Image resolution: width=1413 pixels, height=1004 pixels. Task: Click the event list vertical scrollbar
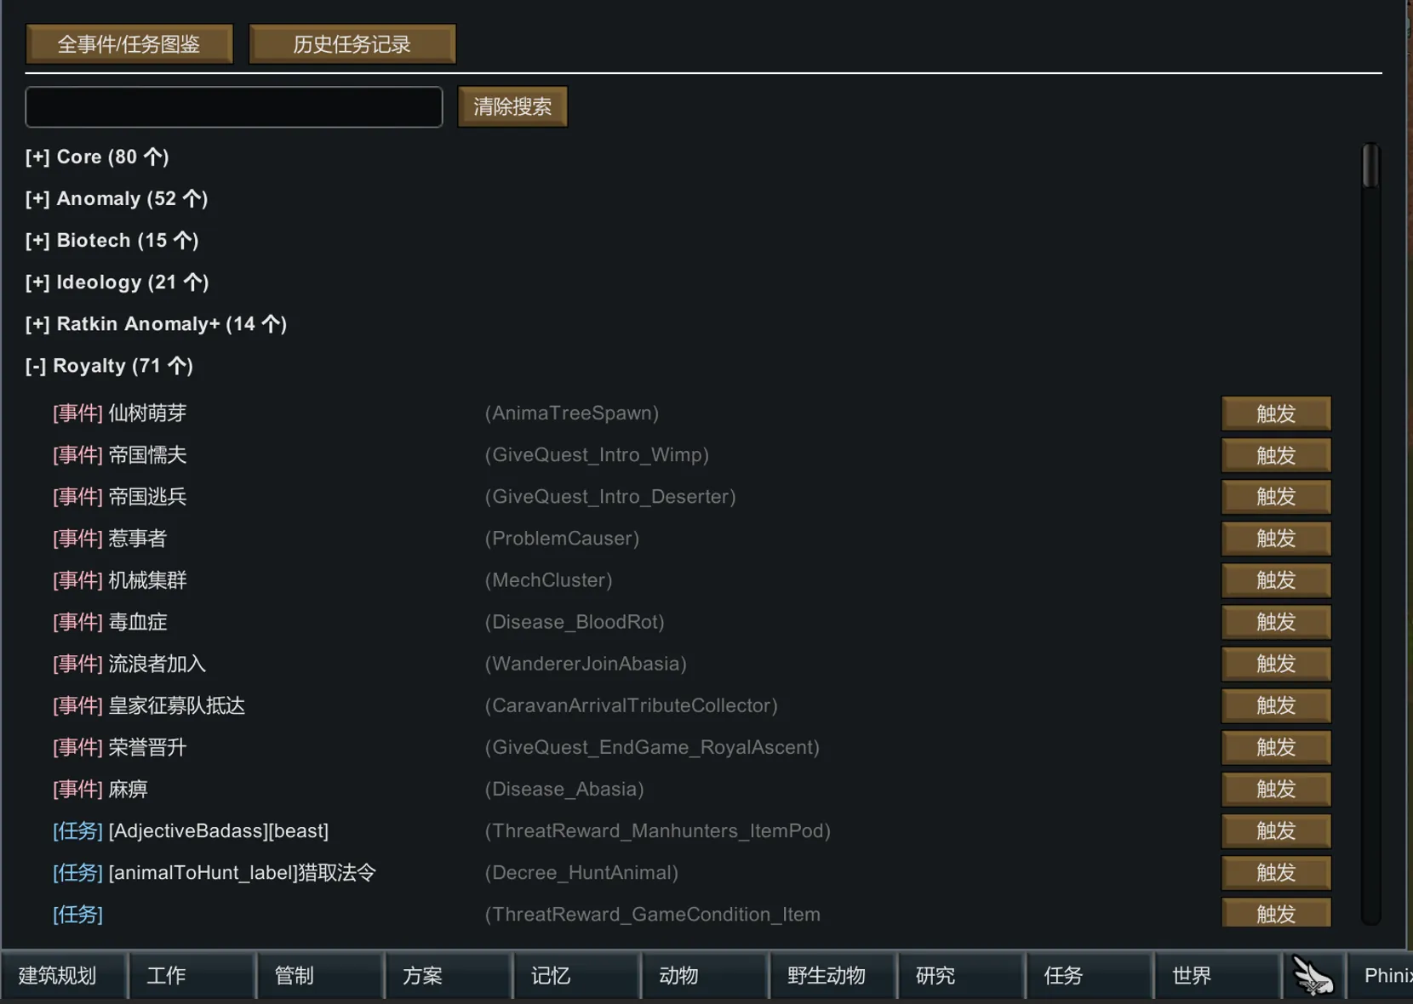(1370, 166)
